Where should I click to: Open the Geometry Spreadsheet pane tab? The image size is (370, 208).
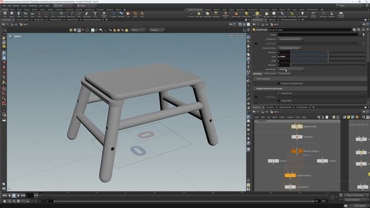point(92,20)
